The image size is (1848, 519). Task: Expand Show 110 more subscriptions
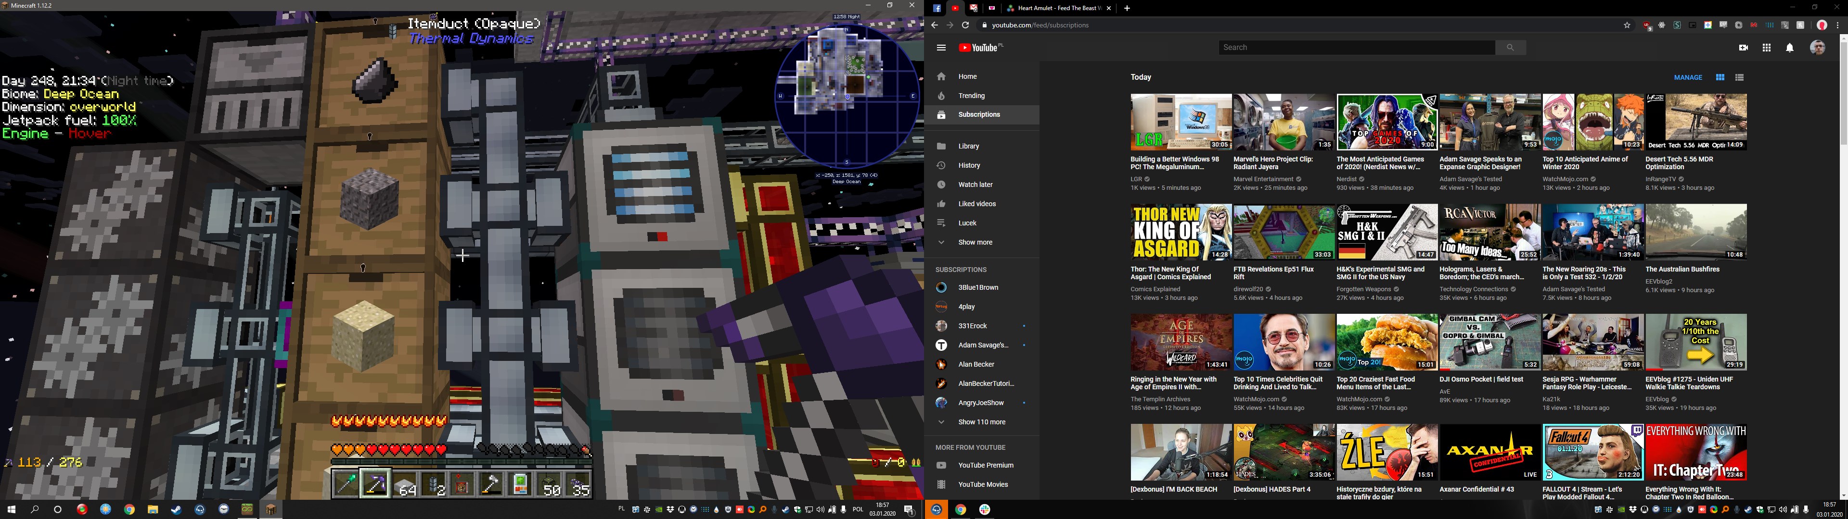[x=981, y=422]
